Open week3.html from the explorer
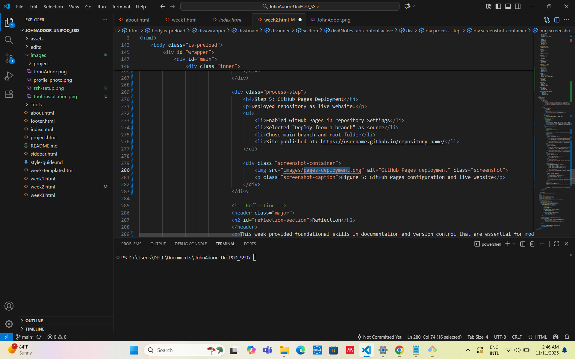 (43, 195)
